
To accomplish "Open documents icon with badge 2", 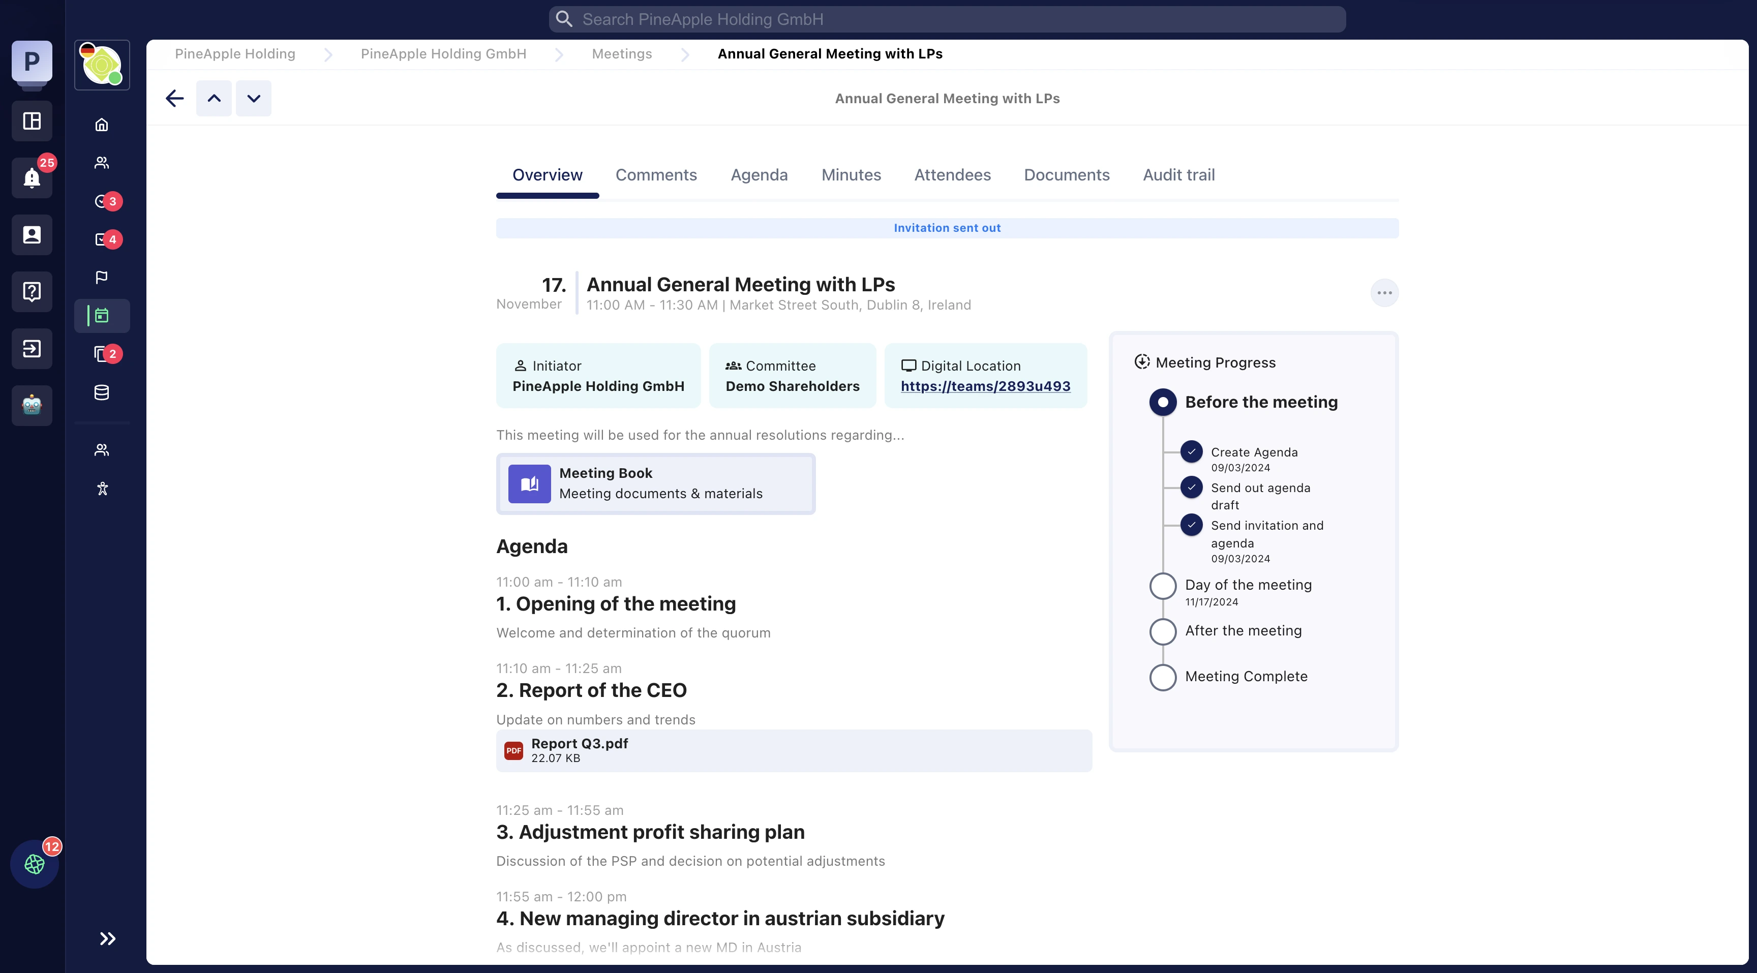I will 102,354.
